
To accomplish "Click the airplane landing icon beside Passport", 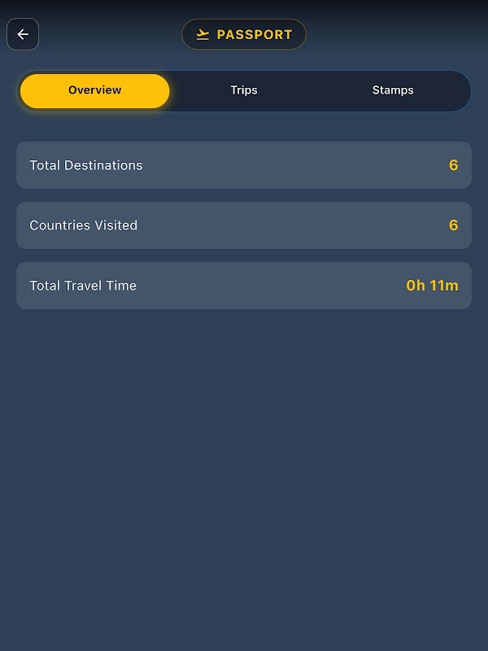I will tap(203, 35).
